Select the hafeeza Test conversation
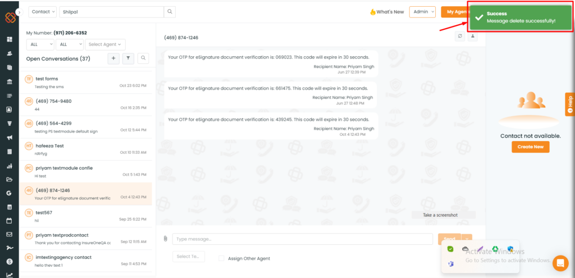The width and height of the screenshot is (575, 278). click(x=85, y=149)
